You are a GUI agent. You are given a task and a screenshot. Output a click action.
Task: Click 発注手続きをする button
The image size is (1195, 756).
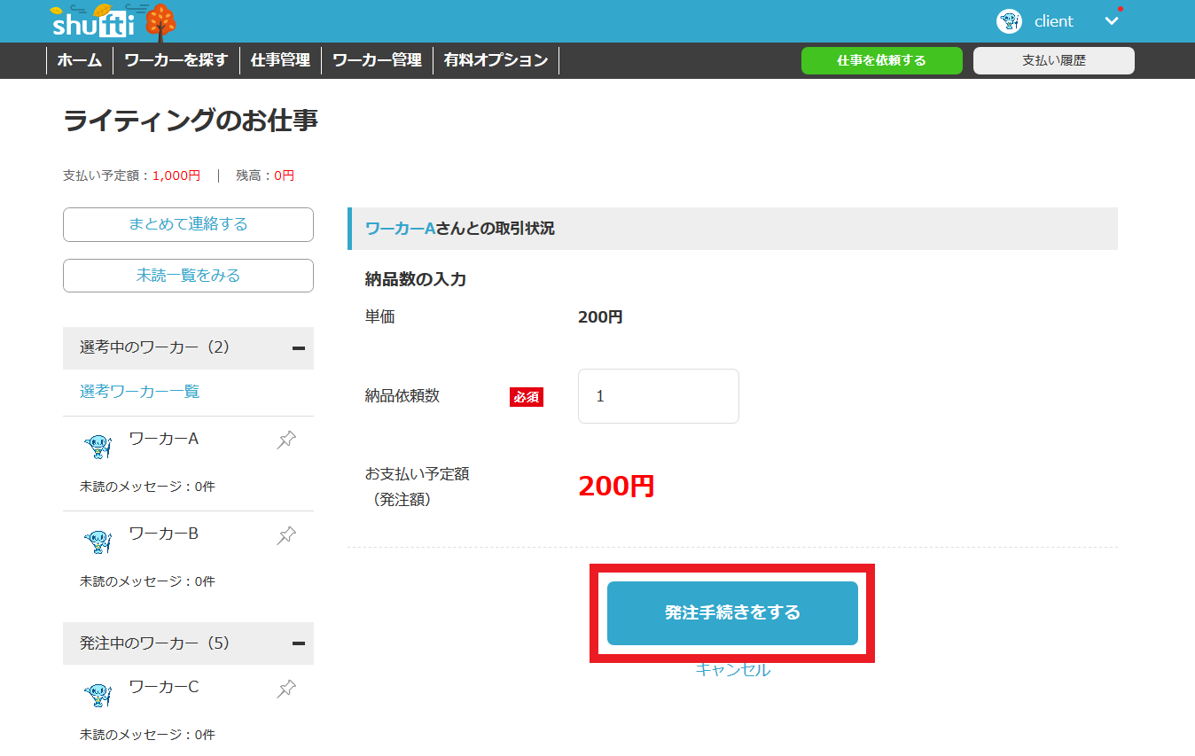pyautogui.click(x=732, y=612)
